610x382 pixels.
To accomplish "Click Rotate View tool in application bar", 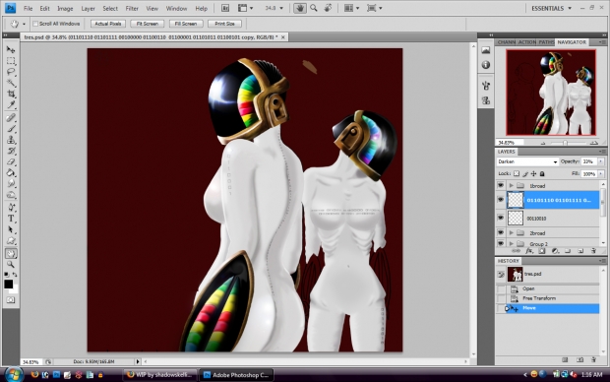I will click(328, 8).
